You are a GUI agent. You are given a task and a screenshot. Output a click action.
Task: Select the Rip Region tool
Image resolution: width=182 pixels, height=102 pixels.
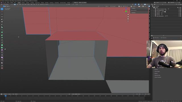point(2,60)
